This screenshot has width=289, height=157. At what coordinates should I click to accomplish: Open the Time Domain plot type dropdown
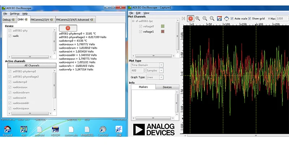coord(161,65)
